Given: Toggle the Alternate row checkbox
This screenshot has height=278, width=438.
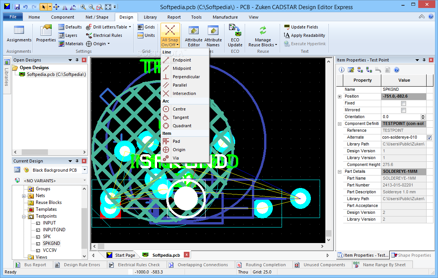Looking at the screenshot, I should pos(429,137).
